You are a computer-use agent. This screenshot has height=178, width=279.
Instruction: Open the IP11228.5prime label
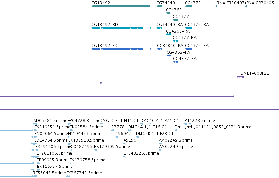[199, 121]
